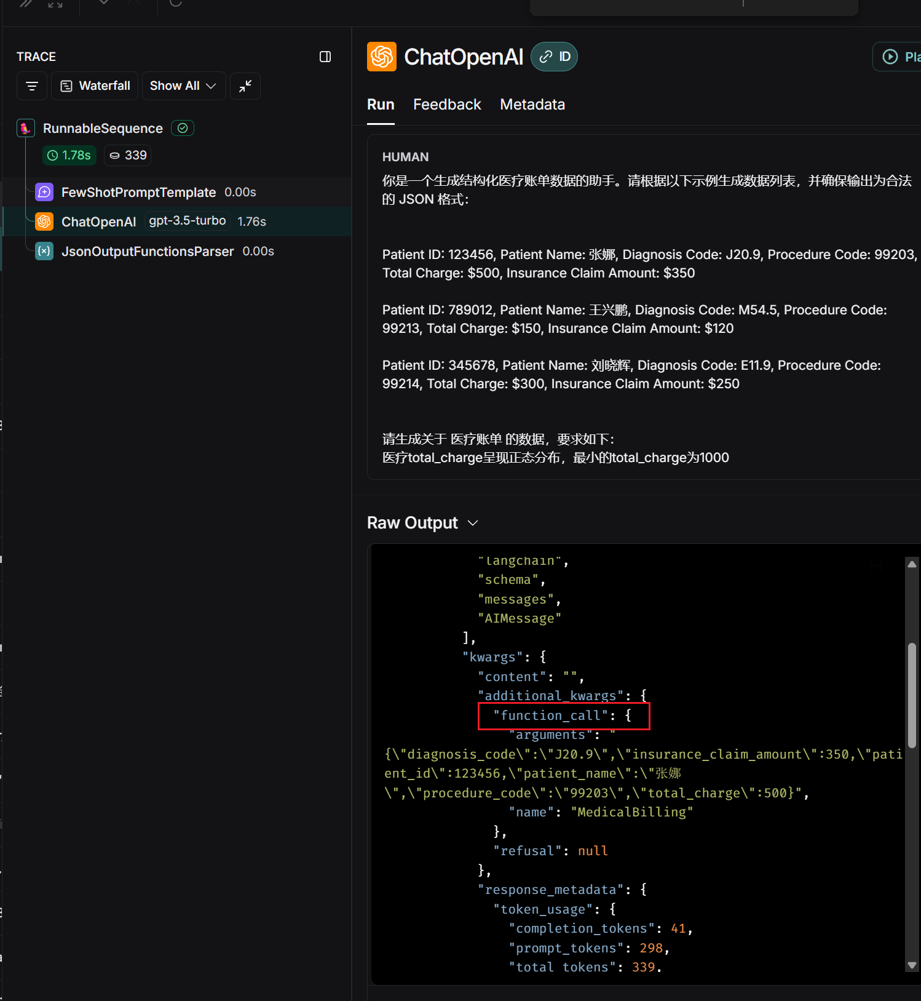Toggle the trace panel layout icon
This screenshot has width=921, height=1001.
[325, 57]
